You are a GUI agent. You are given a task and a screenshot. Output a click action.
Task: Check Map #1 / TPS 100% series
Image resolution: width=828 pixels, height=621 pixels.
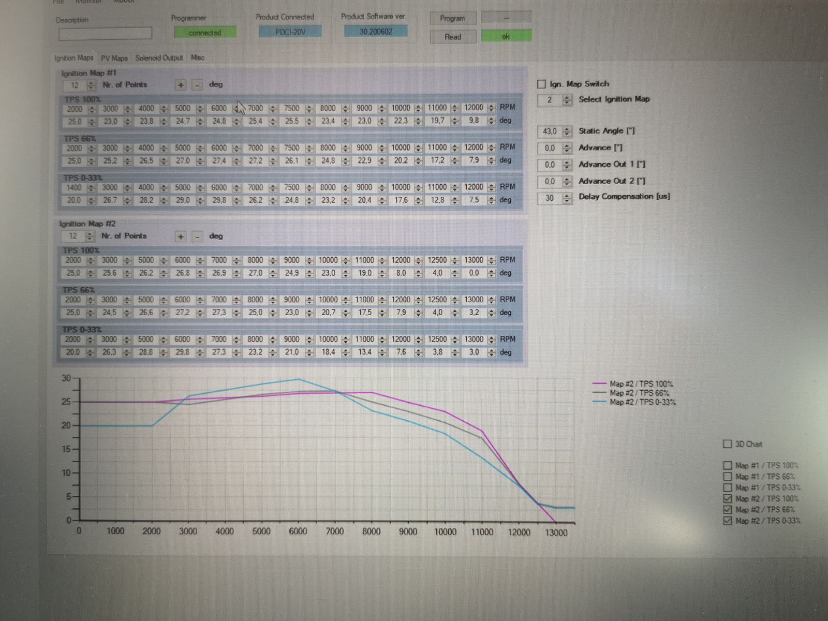(727, 465)
